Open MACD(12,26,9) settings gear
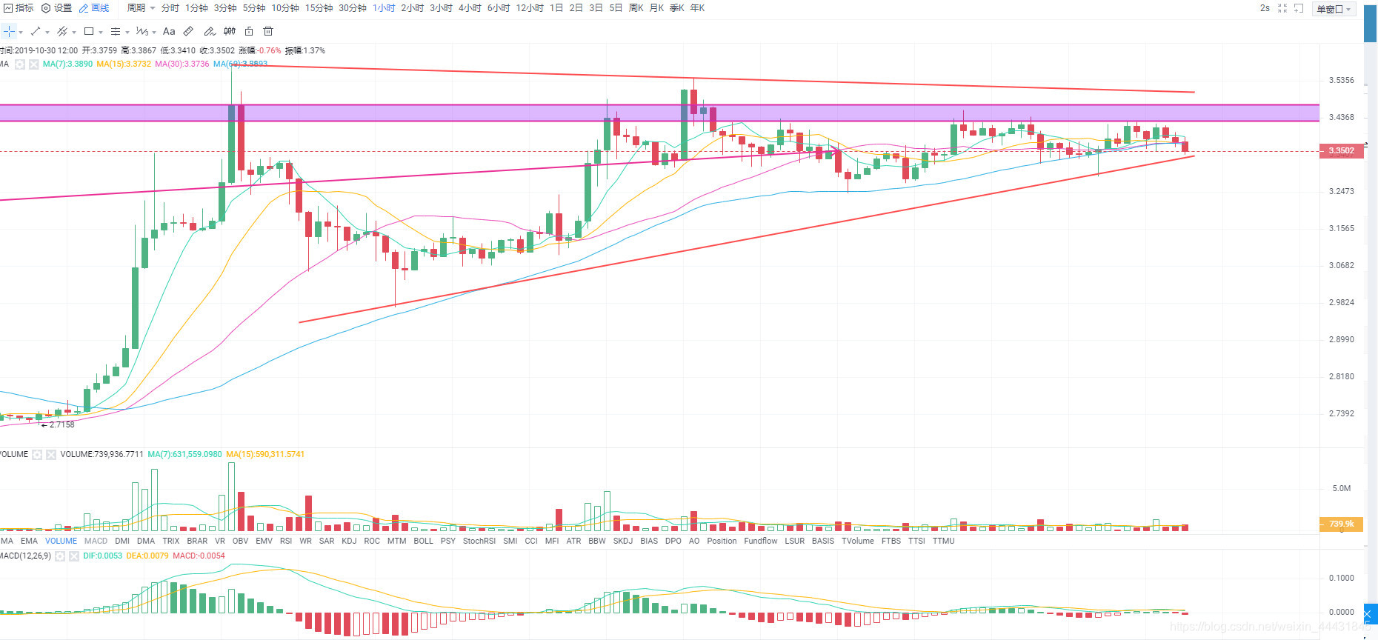 coord(60,556)
